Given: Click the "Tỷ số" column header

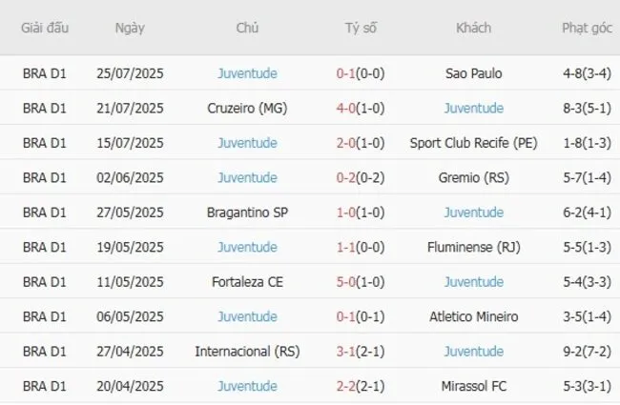Looking at the screenshot, I should (x=361, y=28).
